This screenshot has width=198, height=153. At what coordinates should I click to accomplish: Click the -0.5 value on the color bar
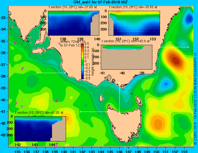(x=87, y=78)
